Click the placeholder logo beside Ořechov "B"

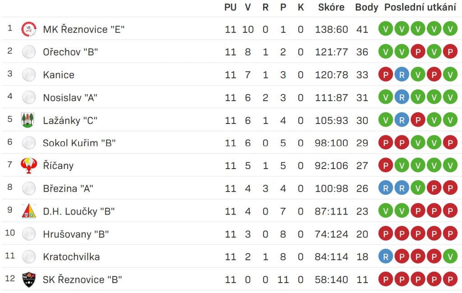click(29, 52)
